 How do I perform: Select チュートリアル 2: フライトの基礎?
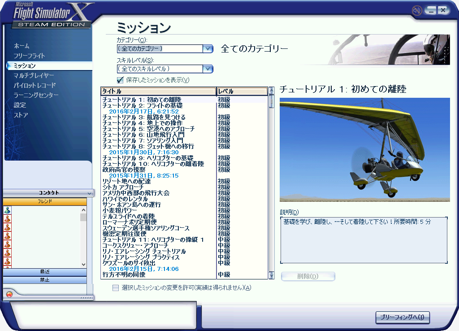pyautogui.click(x=142, y=105)
